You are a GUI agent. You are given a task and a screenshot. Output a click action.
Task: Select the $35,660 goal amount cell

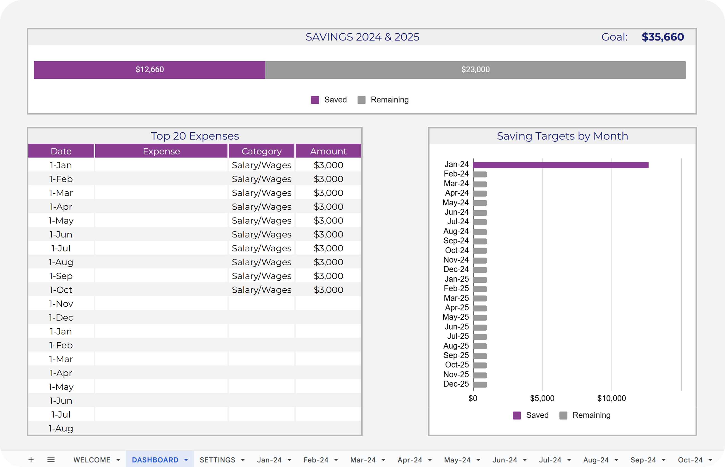(x=663, y=37)
